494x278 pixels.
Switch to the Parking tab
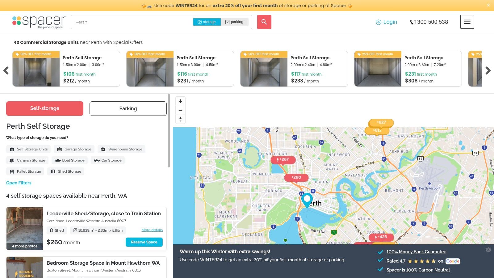pyautogui.click(x=128, y=108)
